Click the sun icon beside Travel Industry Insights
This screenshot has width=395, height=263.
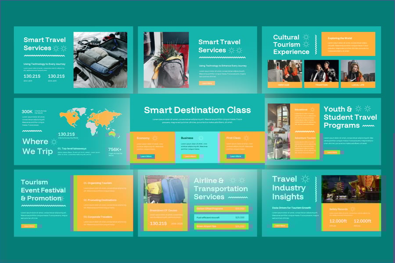coord(305,179)
